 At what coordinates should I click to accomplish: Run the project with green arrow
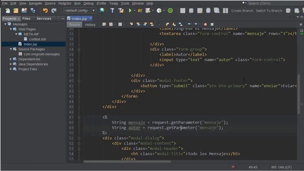[x=130, y=10]
